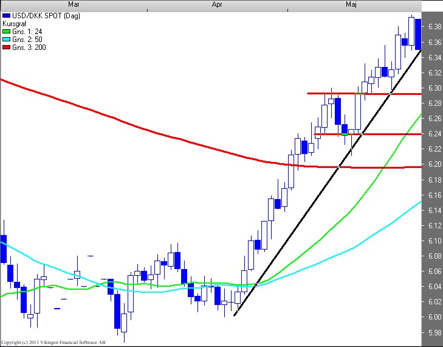Image resolution: width=443 pixels, height=347 pixels.
Task: Click the 6.12 price axis label
Action: click(435, 226)
